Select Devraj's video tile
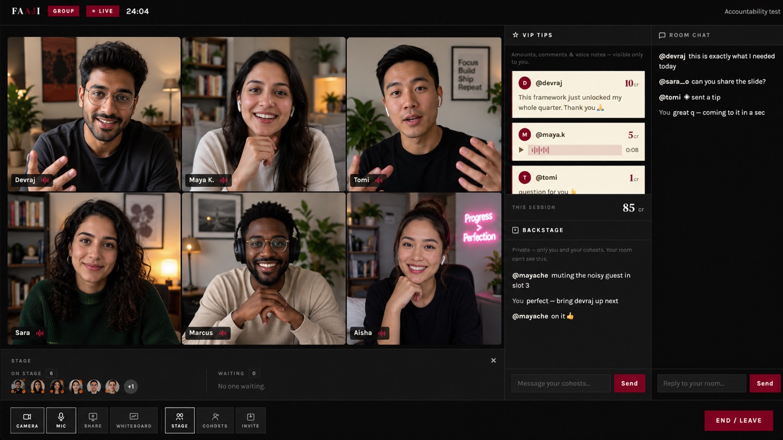 coord(94,114)
